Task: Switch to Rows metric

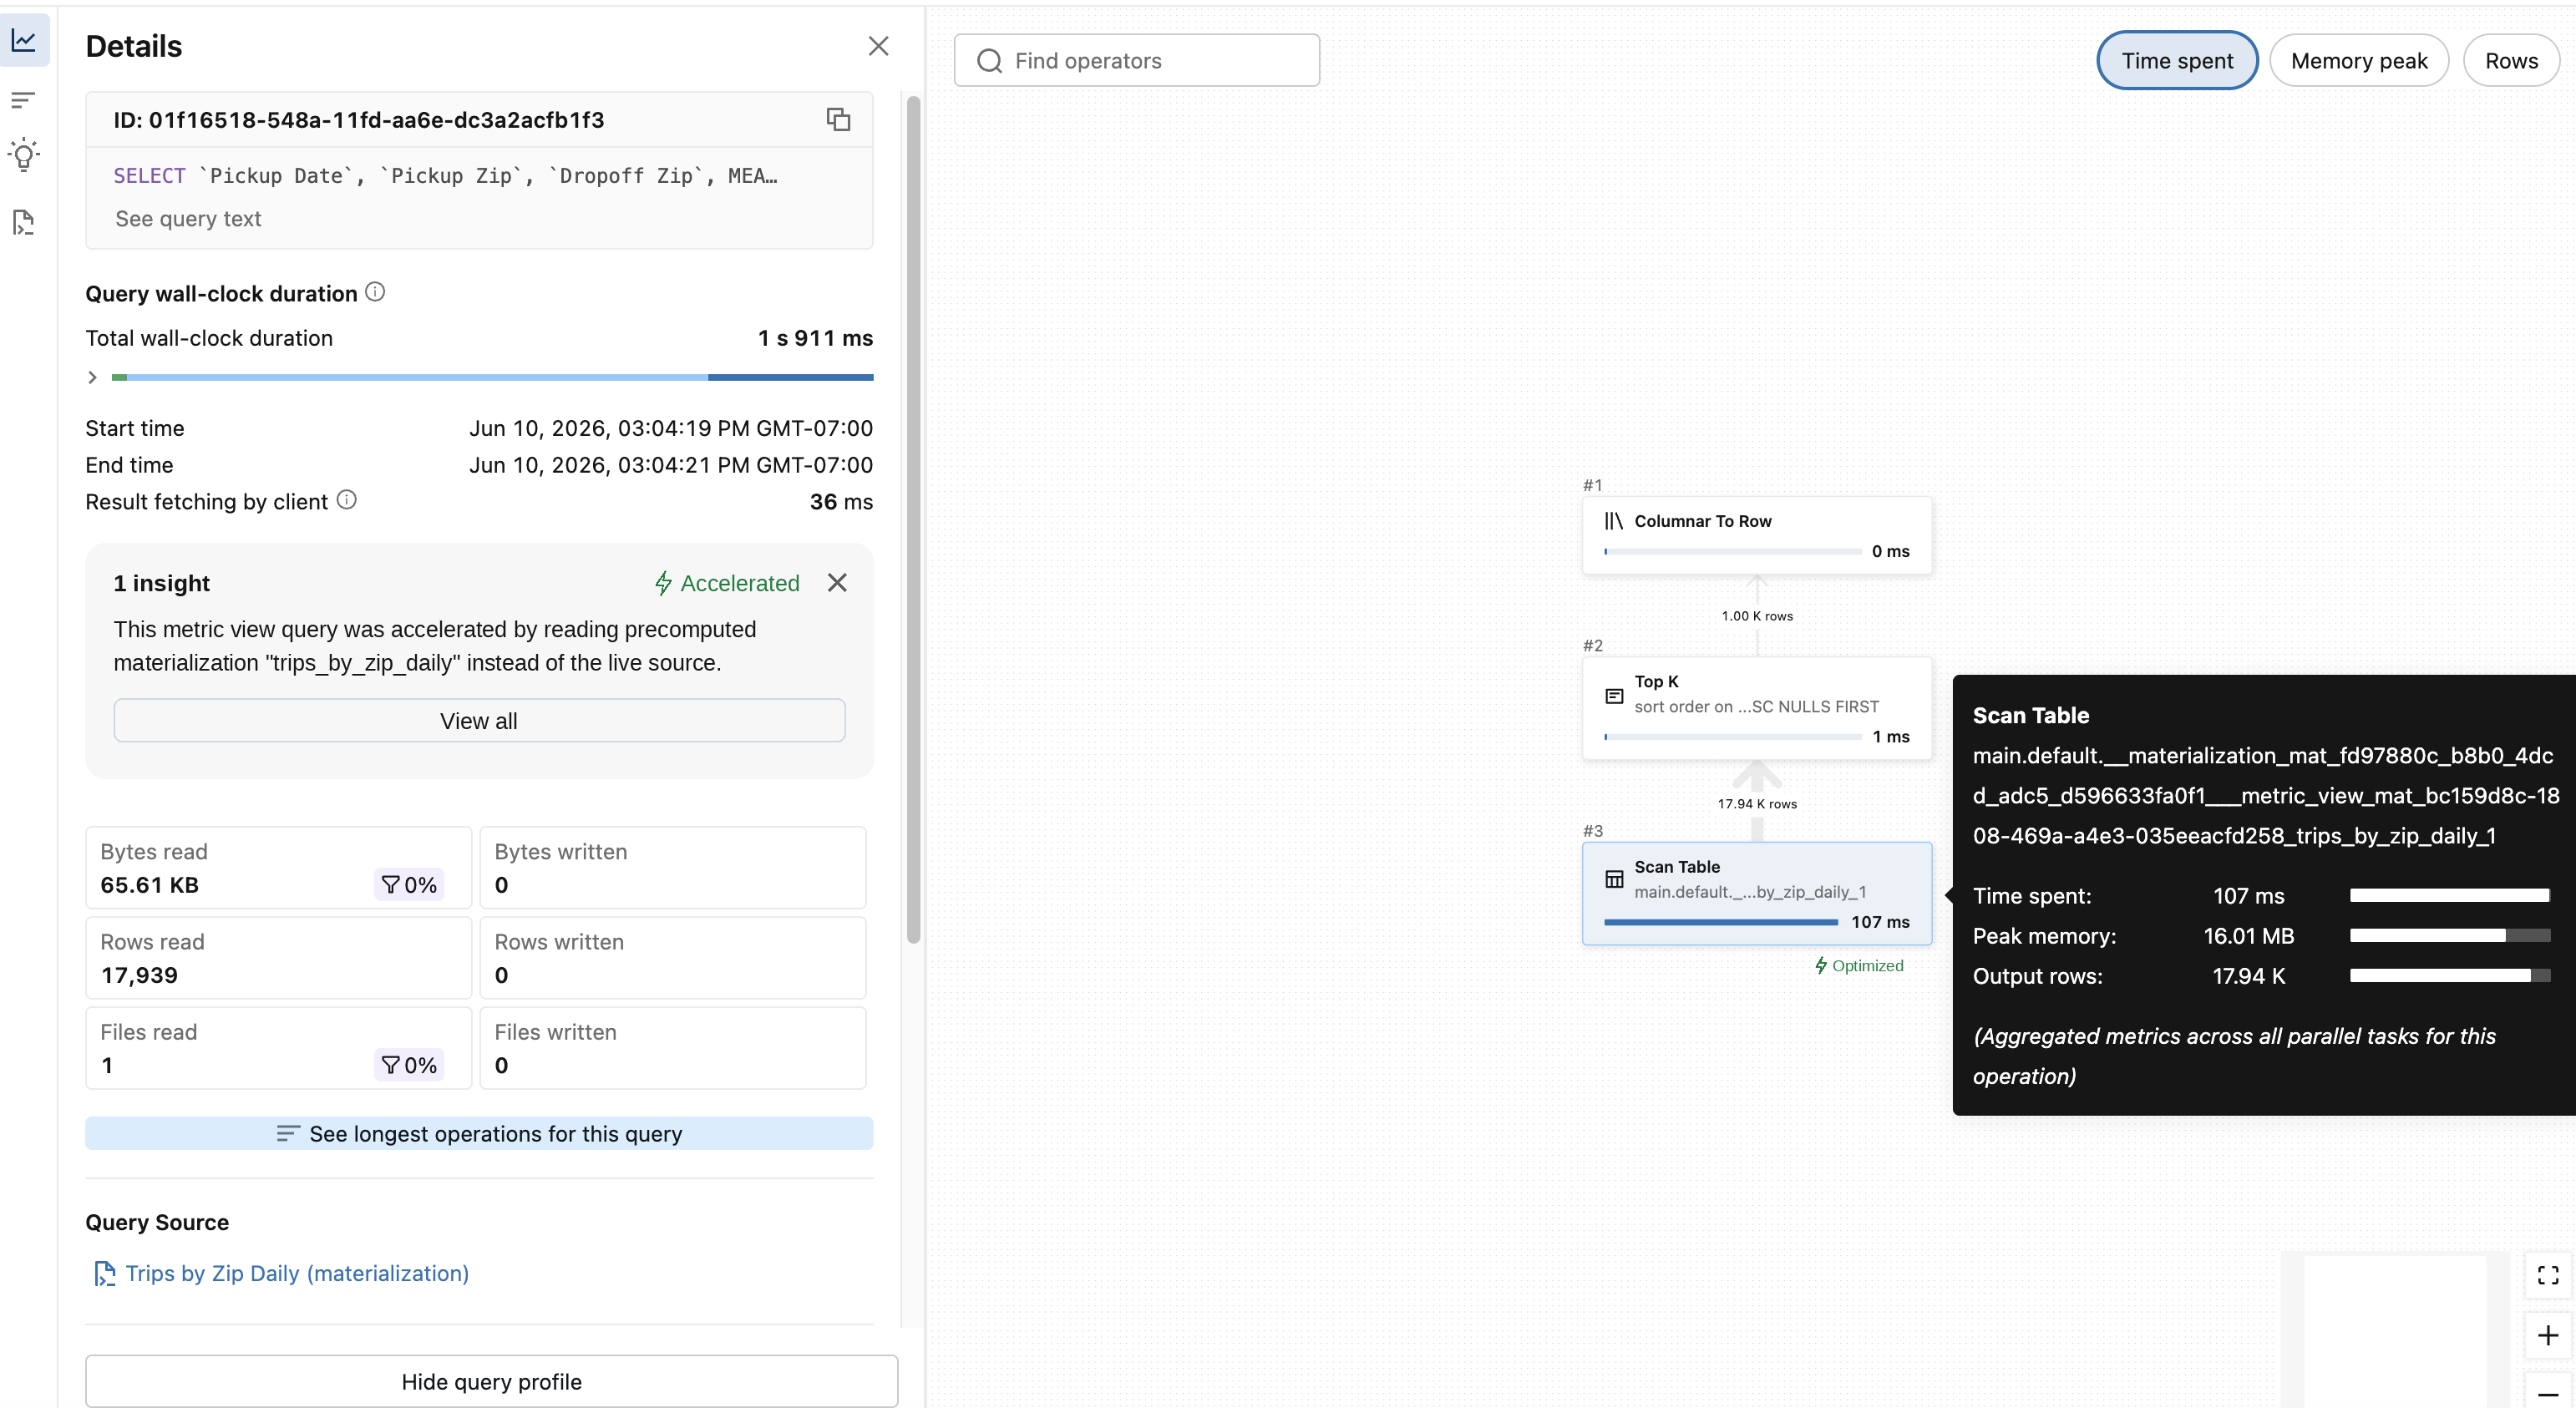Action: tap(2511, 61)
